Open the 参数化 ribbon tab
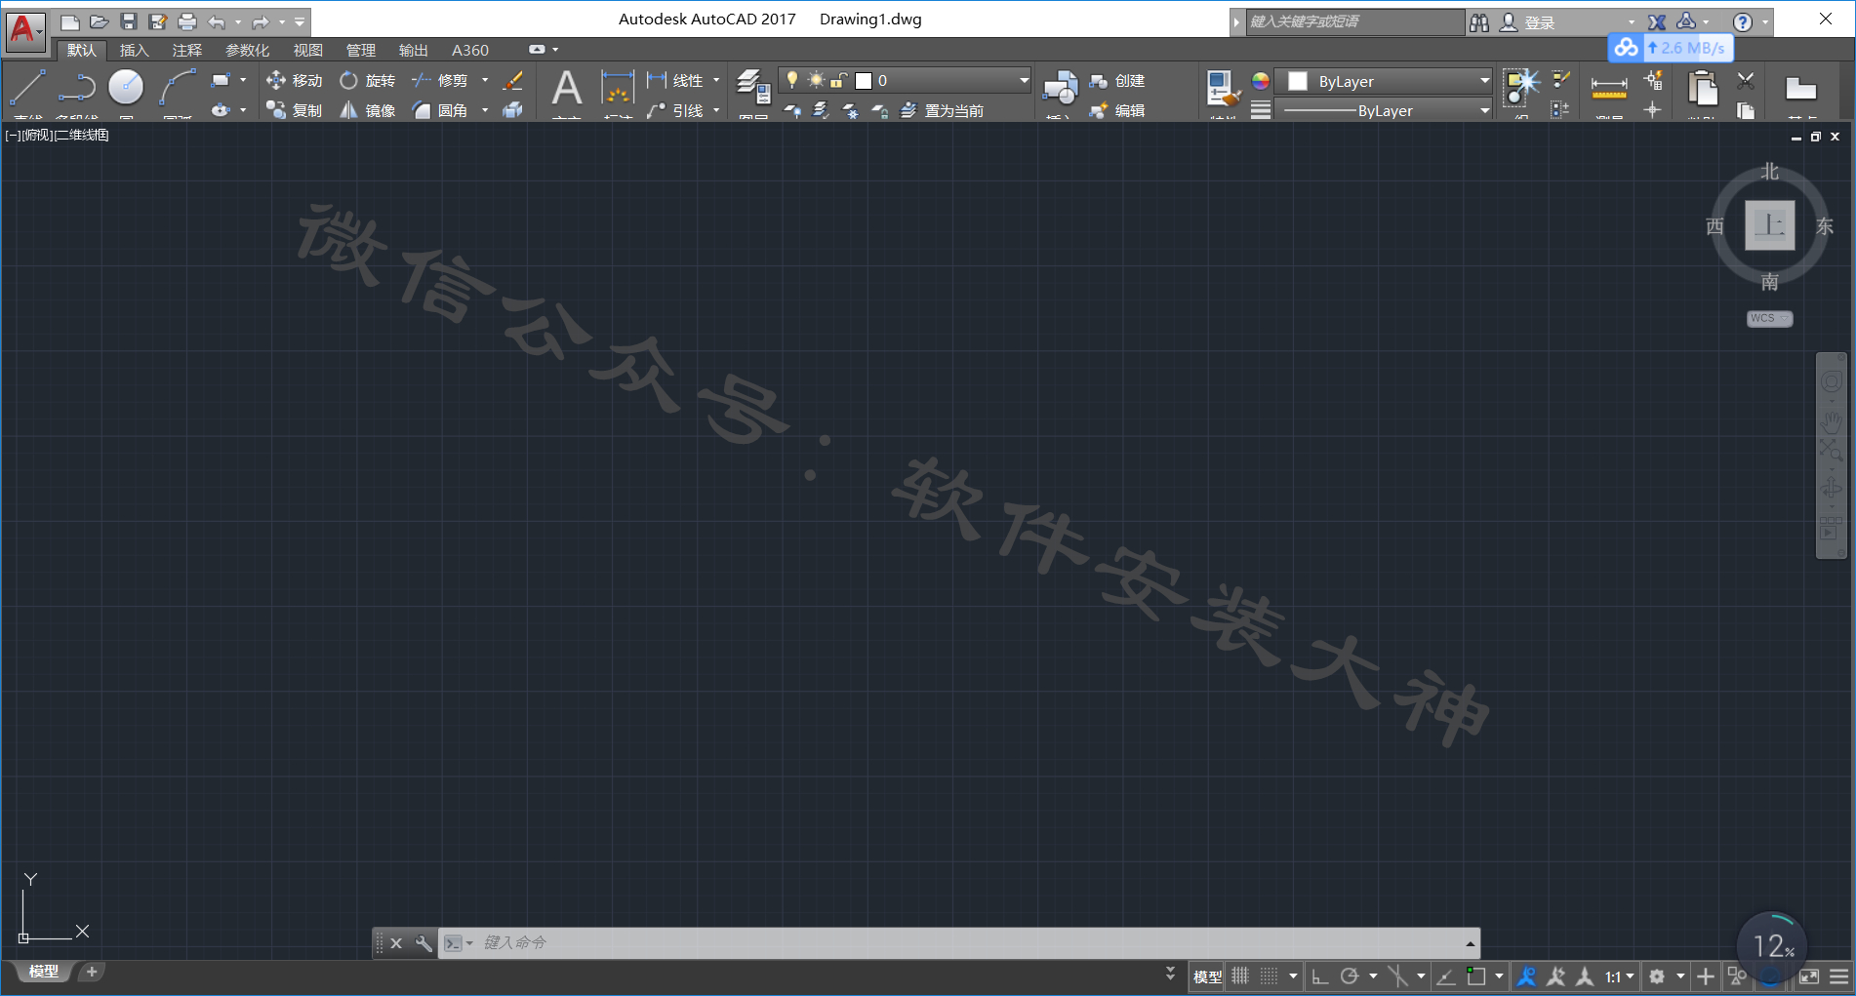Viewport: 1856px width, 996px height. click(x=248, y=50)
